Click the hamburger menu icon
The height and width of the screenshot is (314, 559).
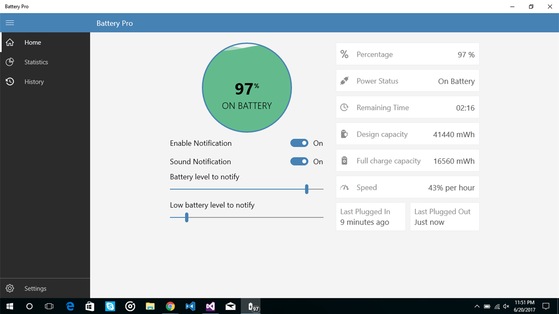click(10, 23)
